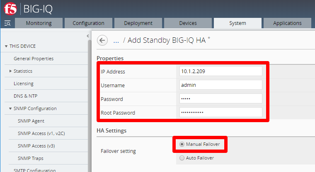Image resolution: width=315 pixels, height=172 pixels.
Task: Collapse the left sidebar using arrow
Action: 88,36
